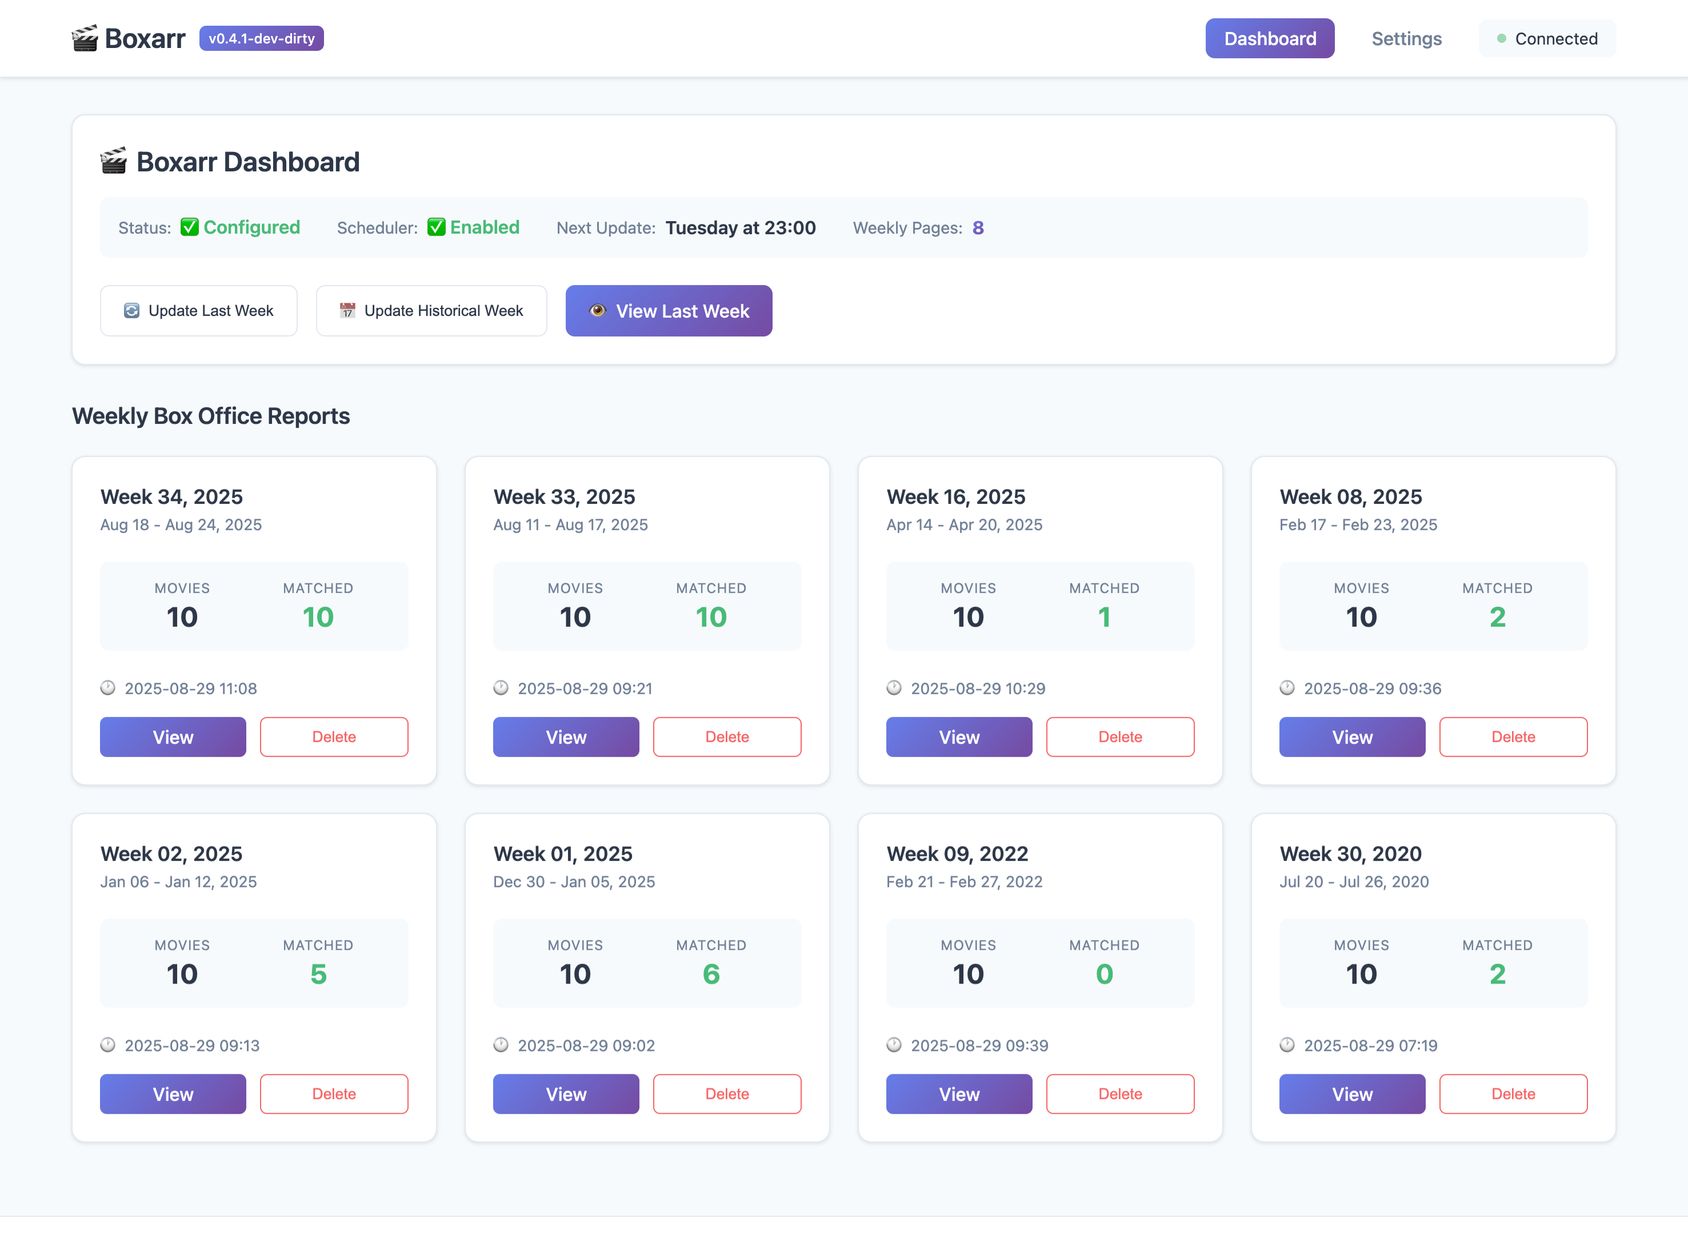
Task: Switch to the Settings page
Action: pos(1407,38)
